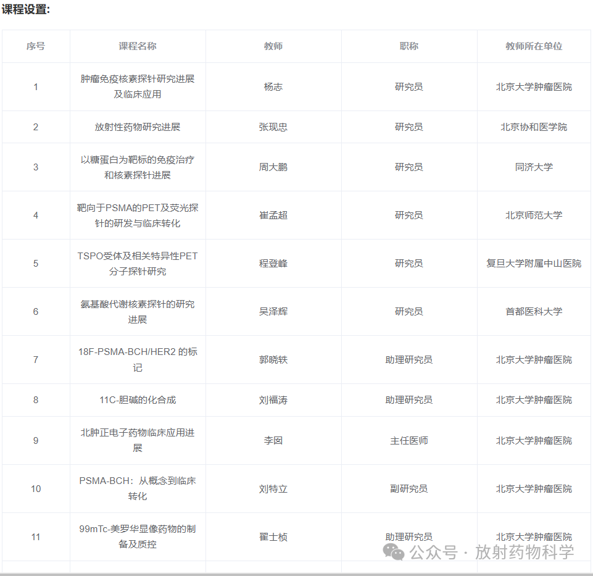593x576 pixels.
Task: Click course 以糖蛋白为靶标的免疫治疗和核素探针进展
Action: [138, 167]
